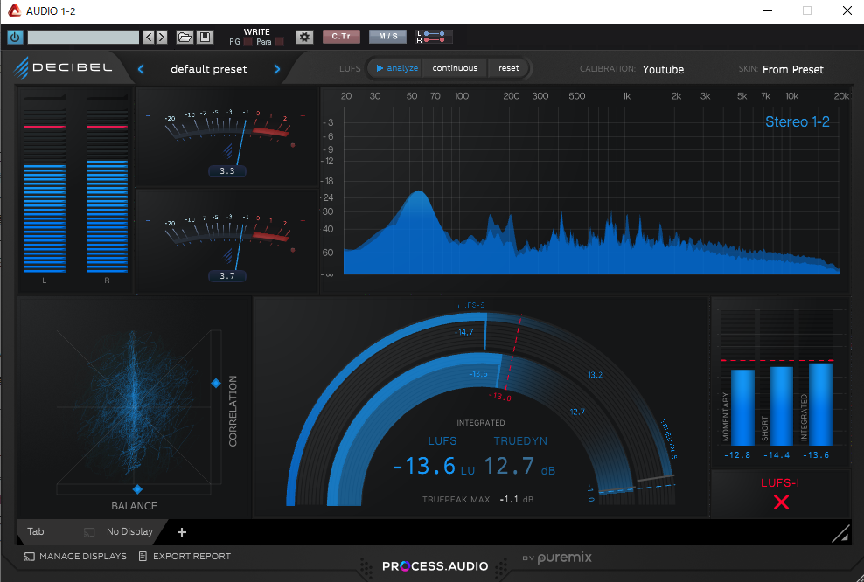Click the save preset floppy disk icon
Viewport: 864px width, 582px height.
tap(205, 37)
